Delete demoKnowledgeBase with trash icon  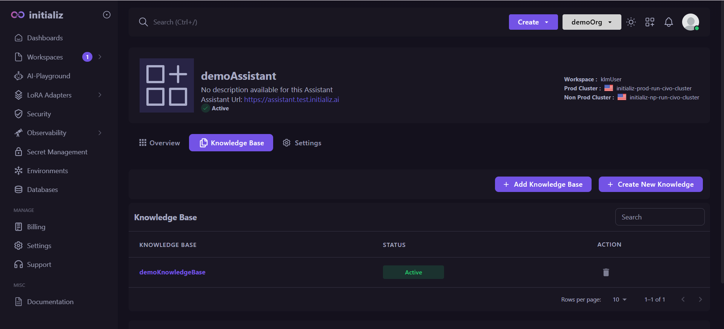point(606,272)
